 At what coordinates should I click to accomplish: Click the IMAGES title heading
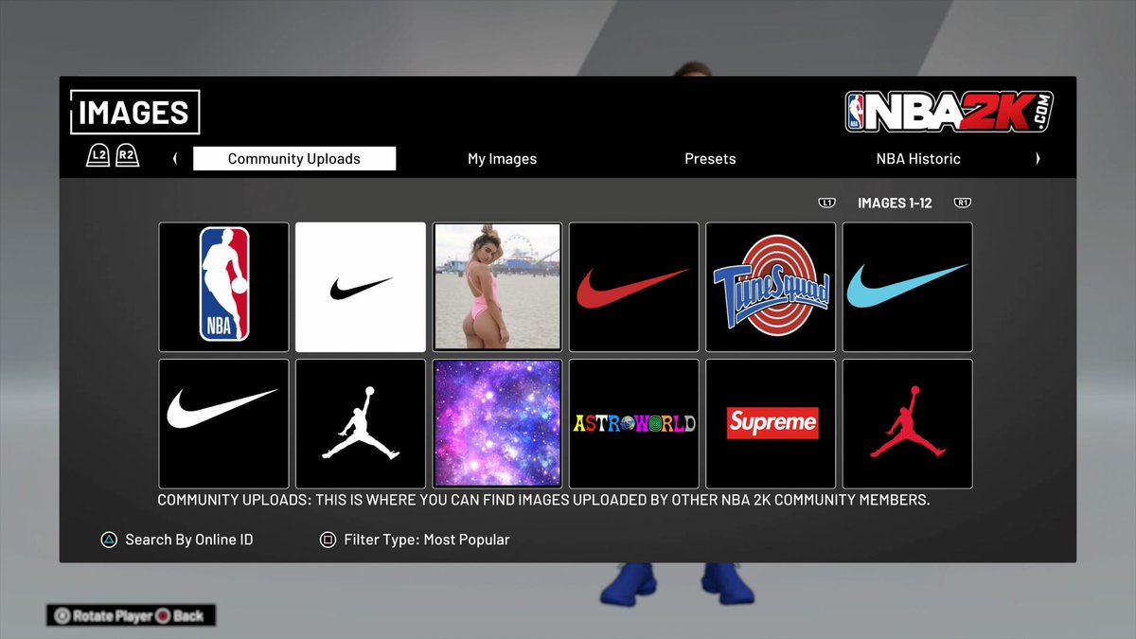point(134,113)
